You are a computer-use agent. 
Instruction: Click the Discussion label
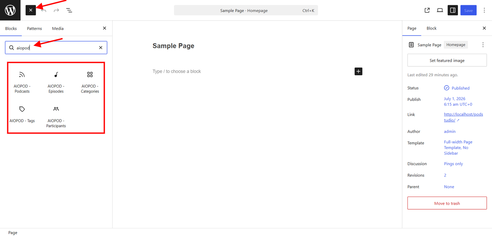pos(417,164)
